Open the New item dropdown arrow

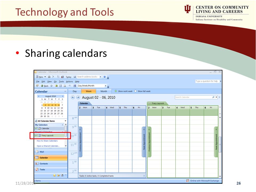tap(45, 77)
